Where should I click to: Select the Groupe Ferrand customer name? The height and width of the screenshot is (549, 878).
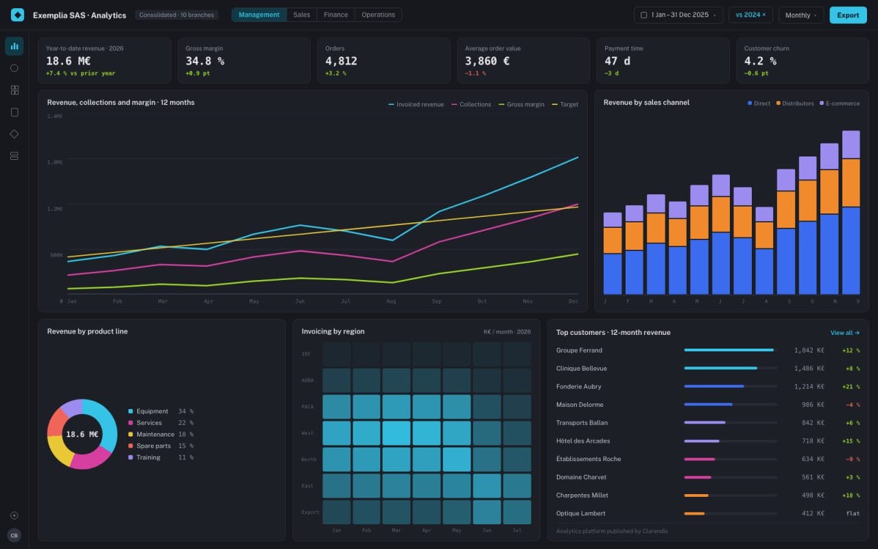(x=579, y=350)
